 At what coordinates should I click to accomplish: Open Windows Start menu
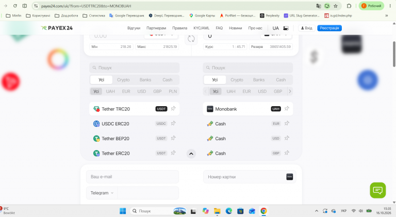coord(123,211)
